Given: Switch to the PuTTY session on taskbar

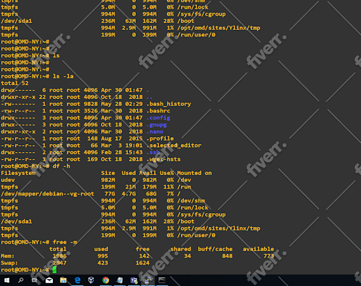Looking at the screenshot, I should click(148, 280).
